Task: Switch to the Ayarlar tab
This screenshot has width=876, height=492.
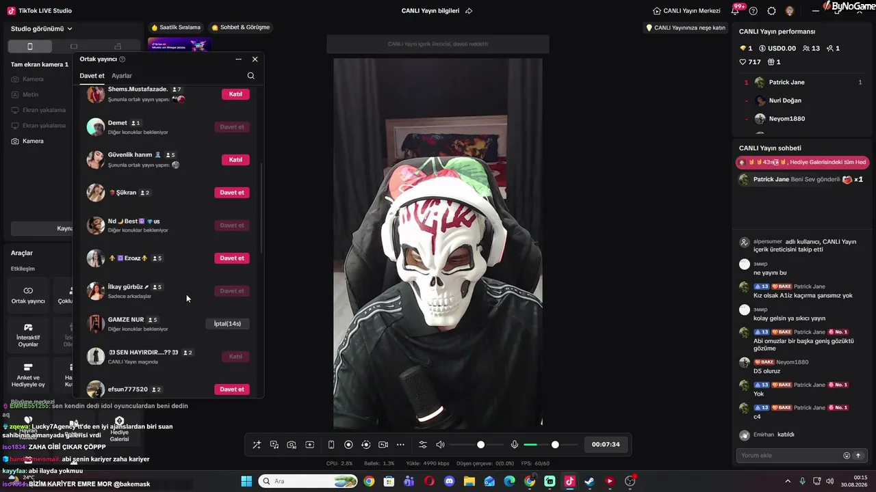Action: tap(122, 76)
